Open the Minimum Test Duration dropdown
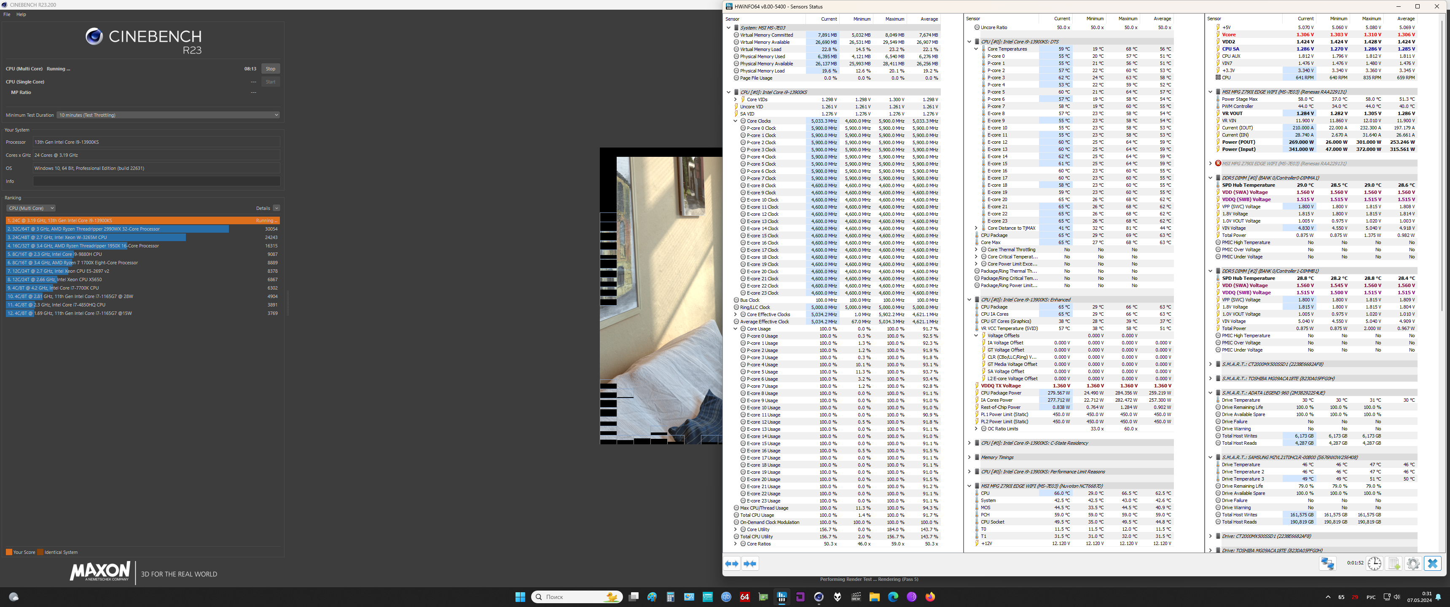Viewport: 1450px width, 607px height. [168, 115]
